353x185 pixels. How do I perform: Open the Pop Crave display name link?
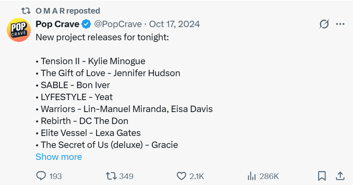57,24
